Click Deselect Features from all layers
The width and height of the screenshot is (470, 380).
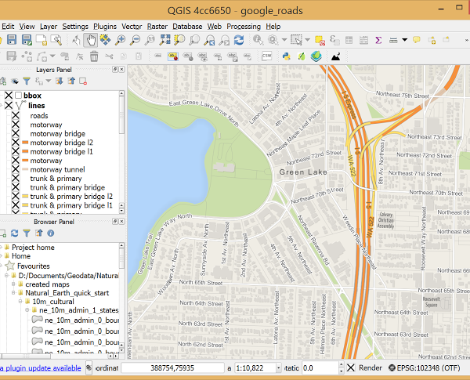(x=320, y=40)
